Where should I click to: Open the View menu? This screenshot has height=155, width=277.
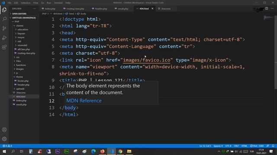tap(35, 3)
